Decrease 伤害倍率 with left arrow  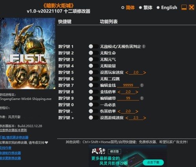119,112
